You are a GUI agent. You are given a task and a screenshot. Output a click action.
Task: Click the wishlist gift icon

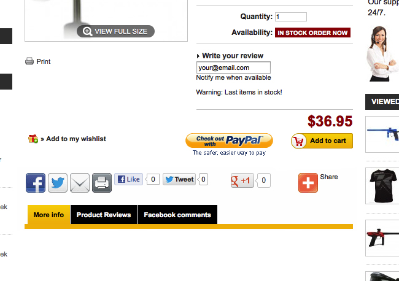pyautogui.click(x=33, y=139)
